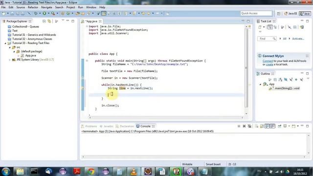Click the Pin Console icon

tap(279, 126)
